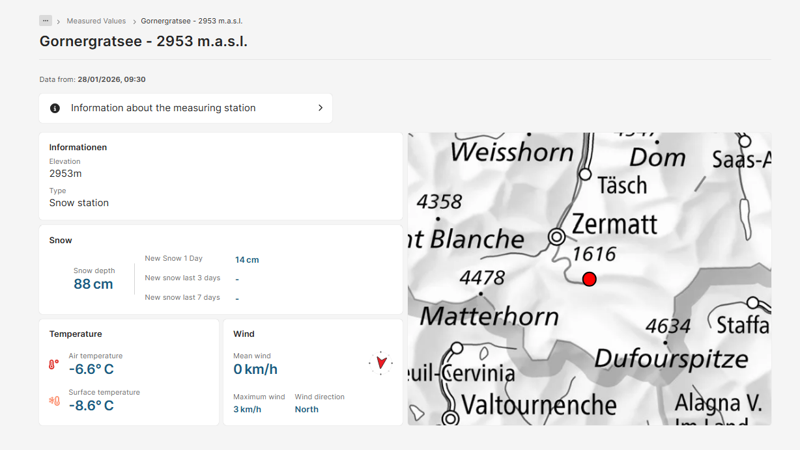Expand measuring station information chevron
Viewport: 800px width, 450px height.
click(x=320, y=108)
